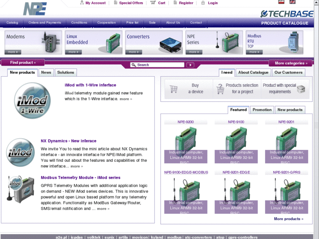319x239 pixels.
Task: Open the Cooperation menu item
Action: coord(106,22)
